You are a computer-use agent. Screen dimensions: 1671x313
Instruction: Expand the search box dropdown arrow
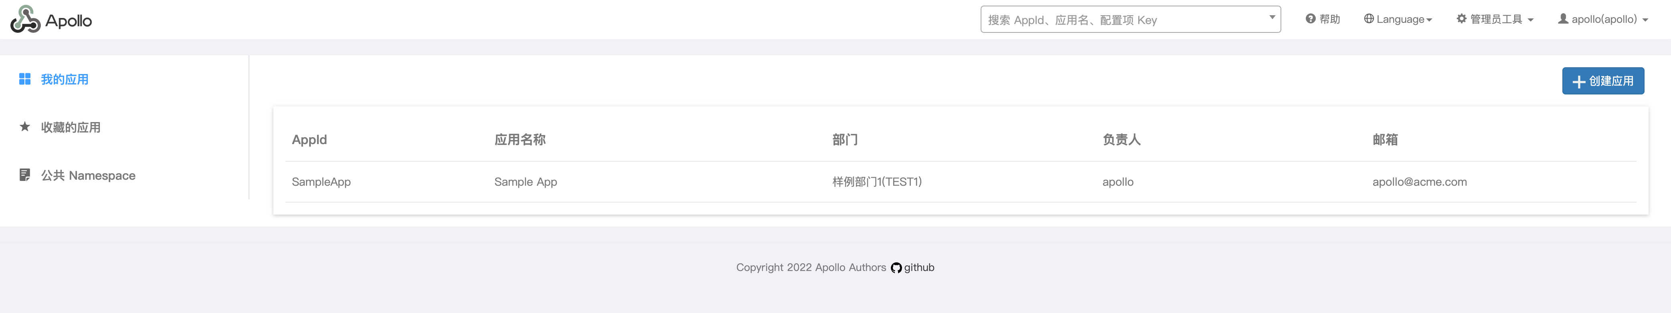[1272, 18]
